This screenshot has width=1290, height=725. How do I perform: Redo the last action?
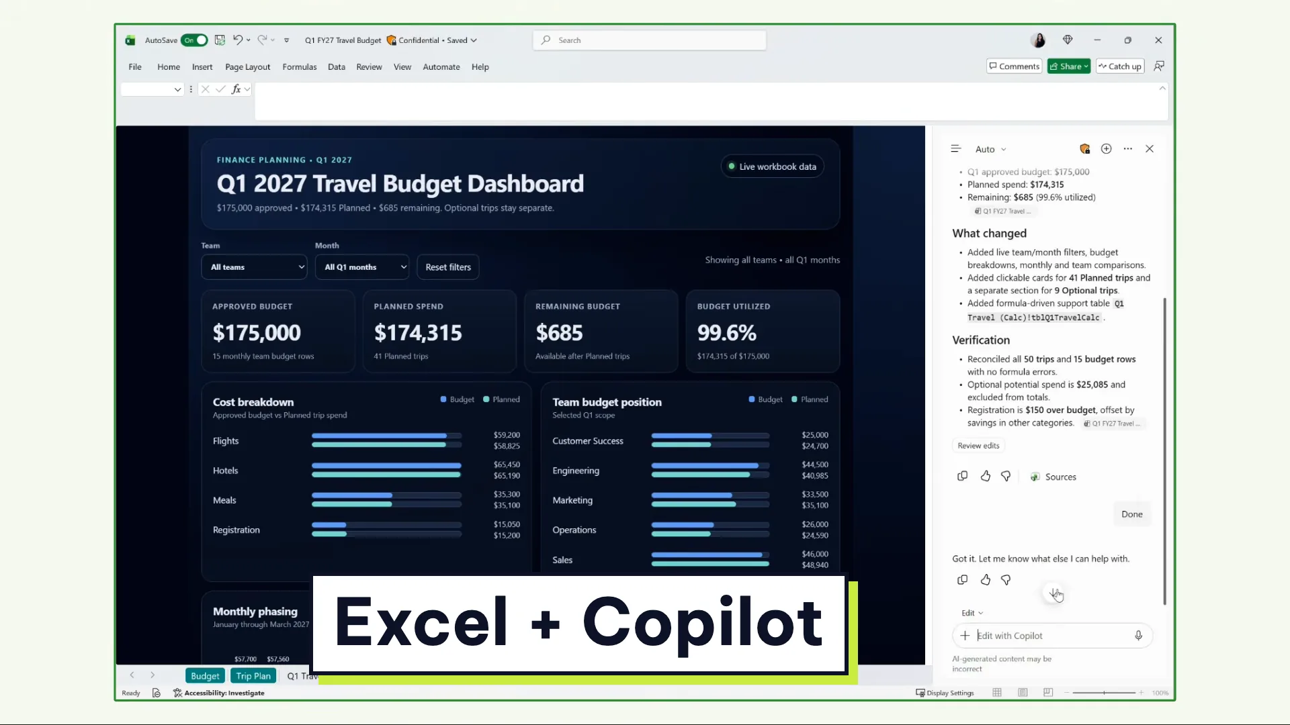coord(263,40)
